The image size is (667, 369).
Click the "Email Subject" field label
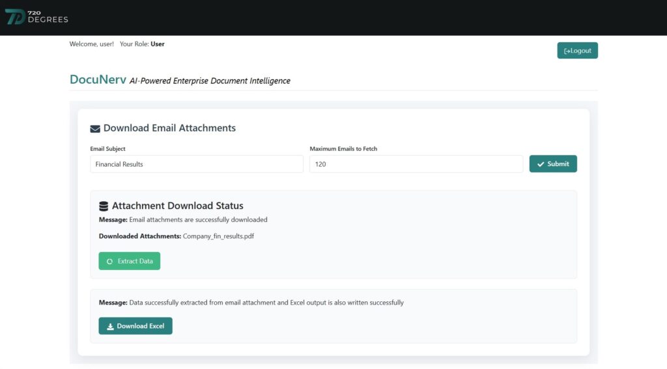click(107, 149)
